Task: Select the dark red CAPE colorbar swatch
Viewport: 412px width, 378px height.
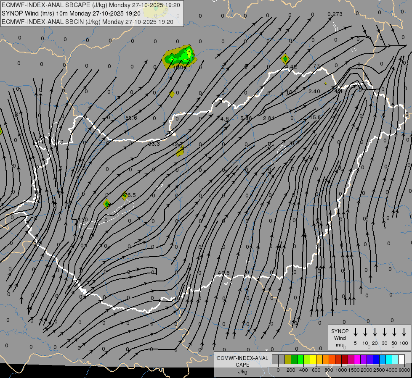Action: pos(345,360)
